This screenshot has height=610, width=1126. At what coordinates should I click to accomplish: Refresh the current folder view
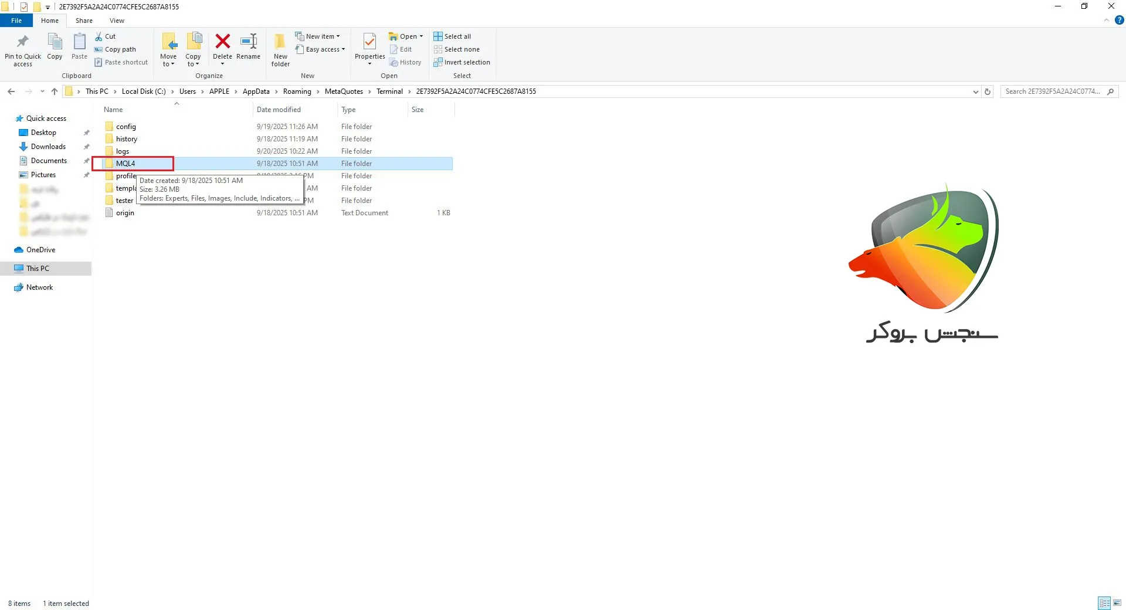[988, 91]
